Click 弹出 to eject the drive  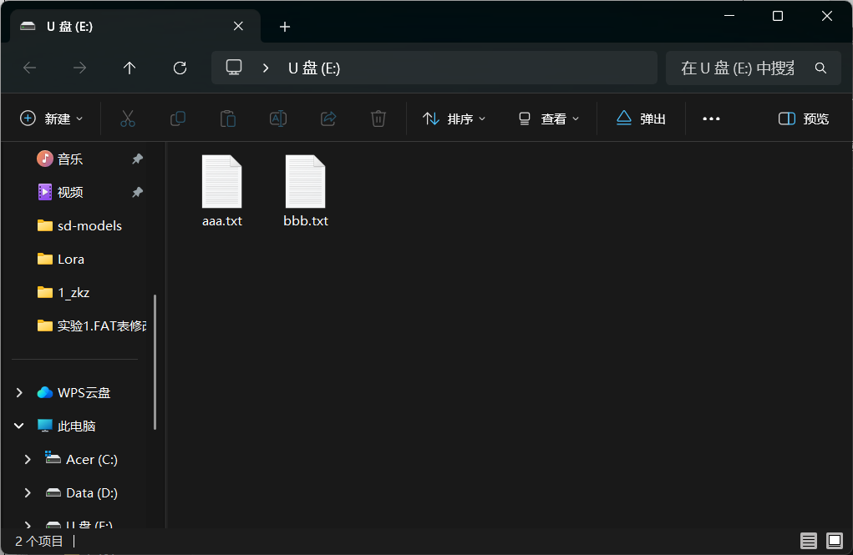pos(641,119)
